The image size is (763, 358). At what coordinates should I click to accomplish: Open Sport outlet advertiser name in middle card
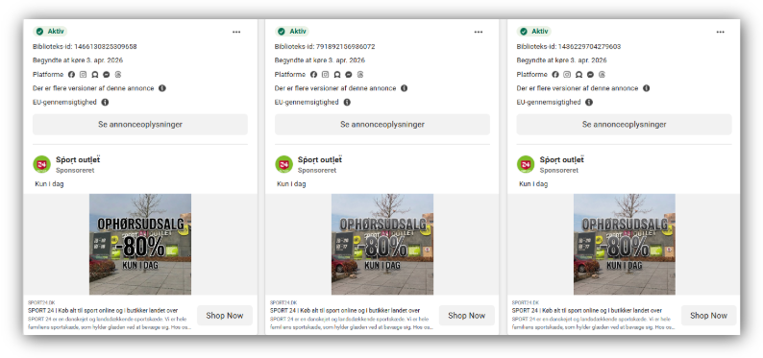click(x=320, y=160)
